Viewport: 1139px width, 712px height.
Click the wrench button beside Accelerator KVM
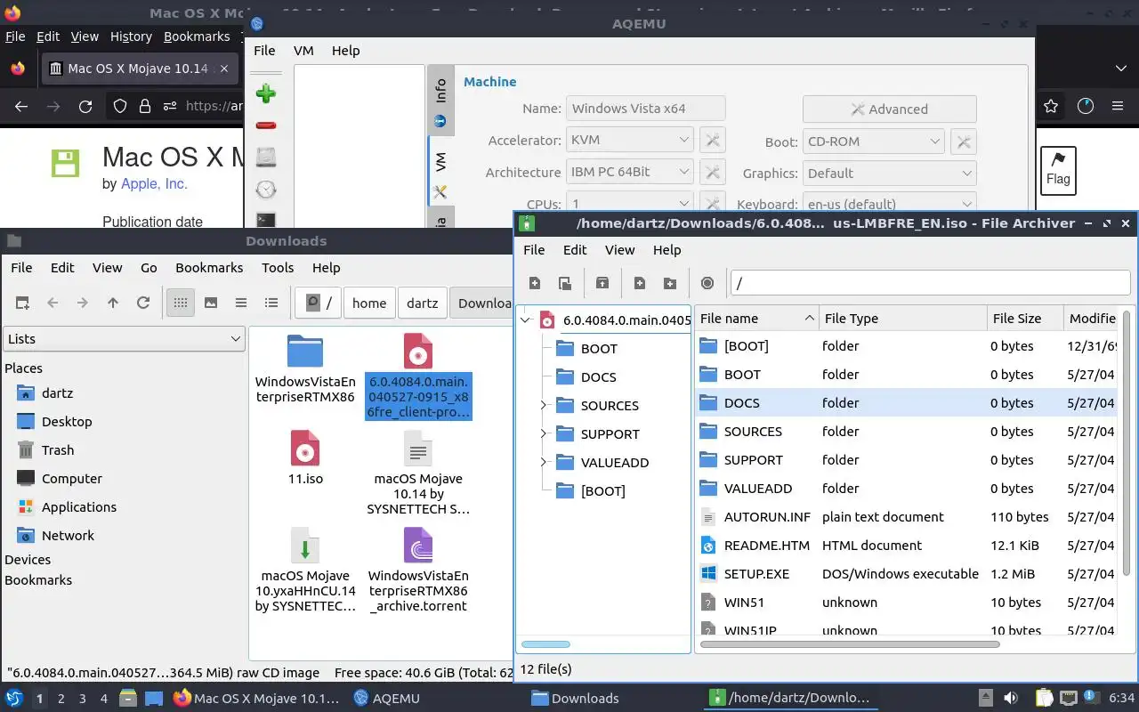coord(712,140)
